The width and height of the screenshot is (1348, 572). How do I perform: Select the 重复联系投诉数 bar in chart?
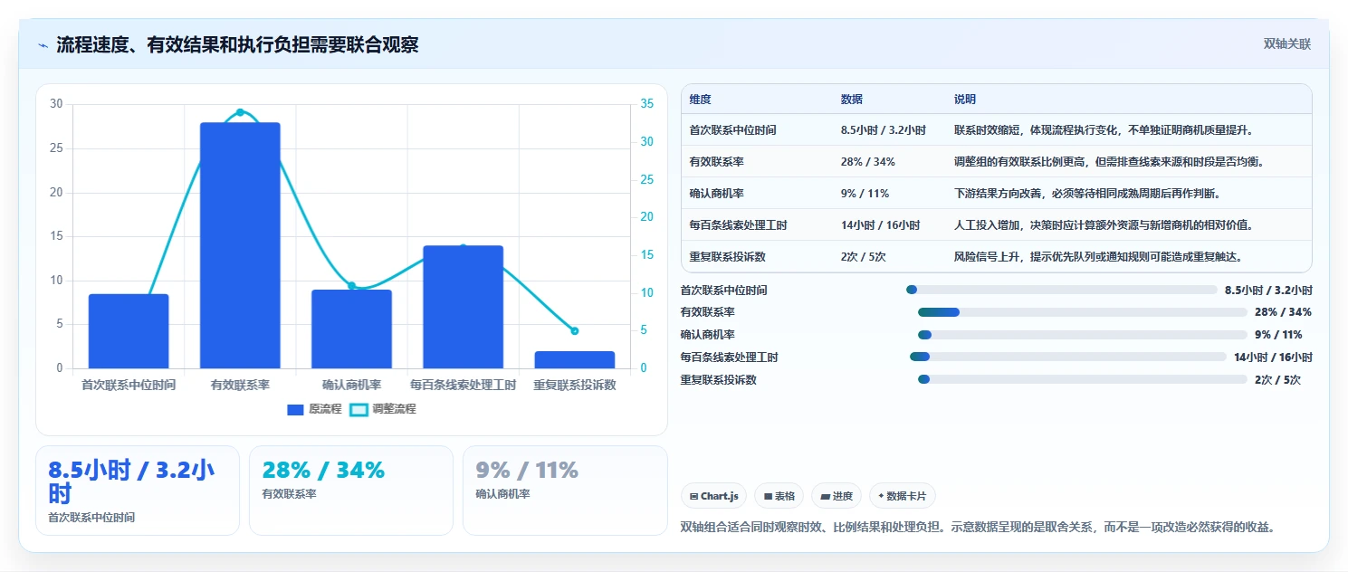click(x=575, y=359)
